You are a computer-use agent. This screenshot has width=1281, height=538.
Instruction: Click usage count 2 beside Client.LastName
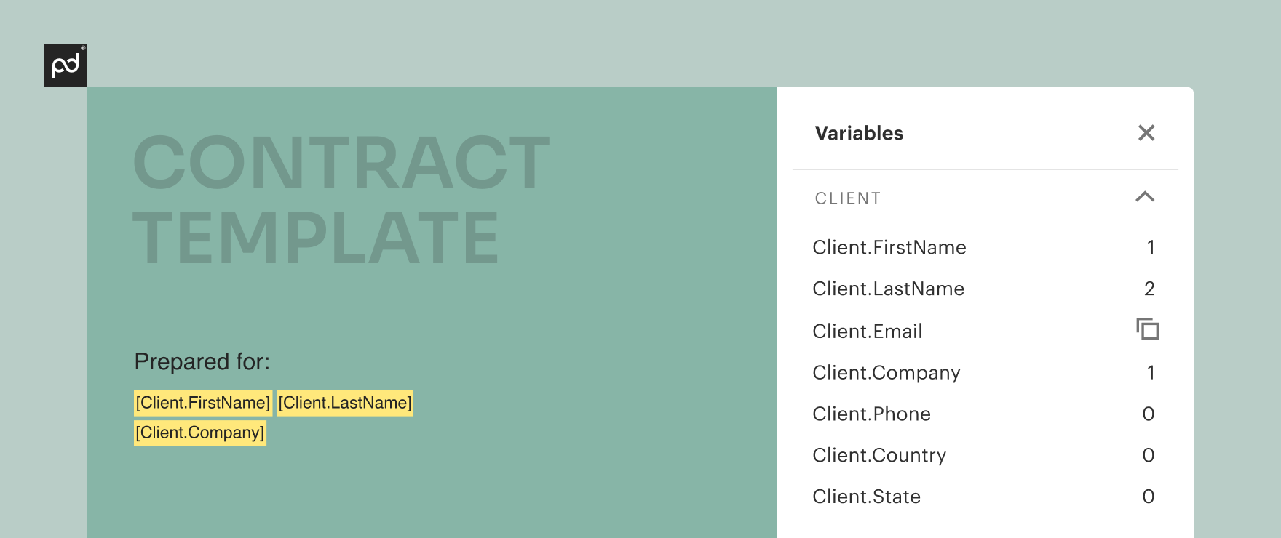(x=1149, y=289)
